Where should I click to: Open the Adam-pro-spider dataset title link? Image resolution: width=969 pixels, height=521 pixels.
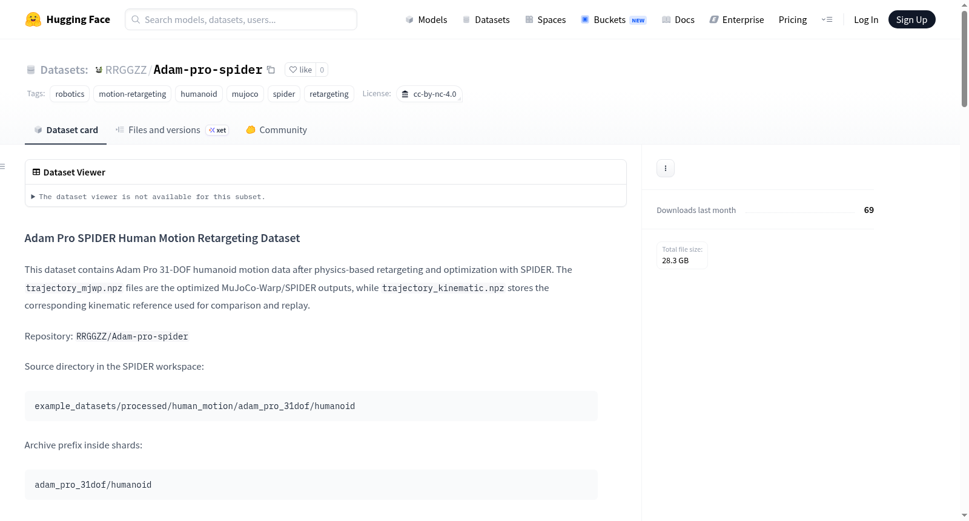[208, 70]
